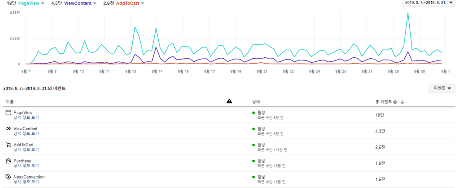Click the green active status dot for ViewContent
Viewport: 459px width, 188px height.
(x=254, y=128)
